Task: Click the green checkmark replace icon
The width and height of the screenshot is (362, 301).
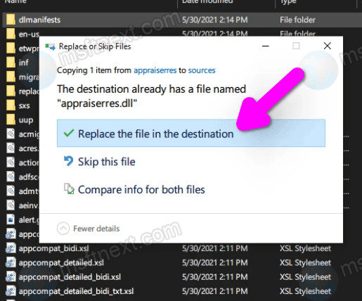Action: 69,133
